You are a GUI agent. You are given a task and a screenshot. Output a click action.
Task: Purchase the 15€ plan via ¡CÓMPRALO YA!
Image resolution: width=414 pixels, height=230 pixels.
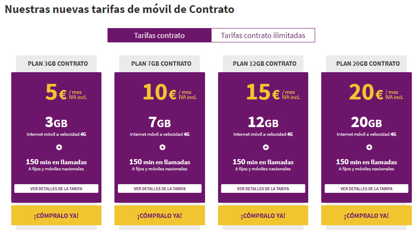263,215
